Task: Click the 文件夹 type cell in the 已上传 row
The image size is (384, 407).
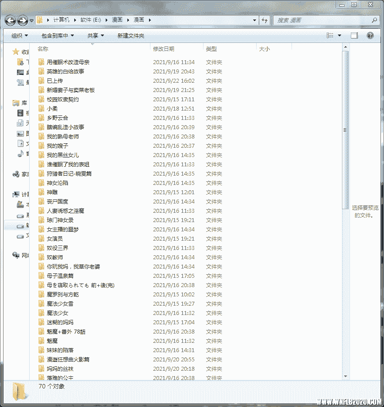Action: (214, 81)
